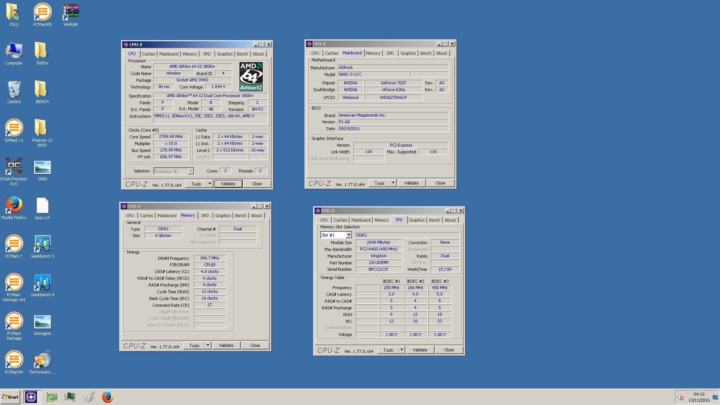The width and height of the screenshot is (720, 405).
Task: Expand Tools dropdown arrow in CPU window
Action: pos(210,184)
